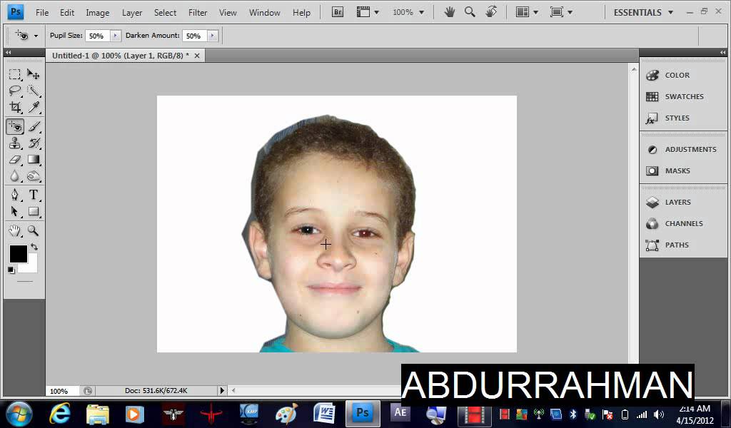The width and height of the screenshot is (731, 428).
Task: Select the Rectangular Marquee tool
Action: coord(15,74)
